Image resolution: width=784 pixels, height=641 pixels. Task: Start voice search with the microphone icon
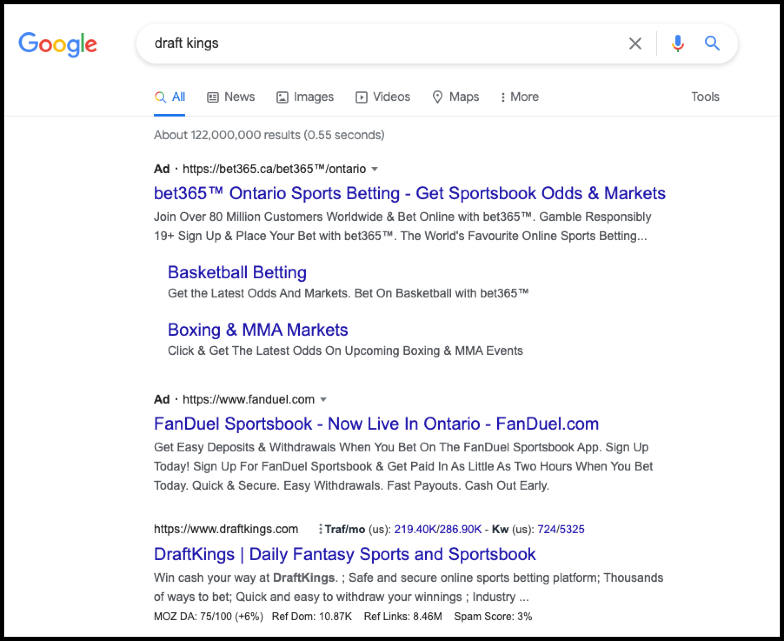pyautogui.click(x=677, y=43)
